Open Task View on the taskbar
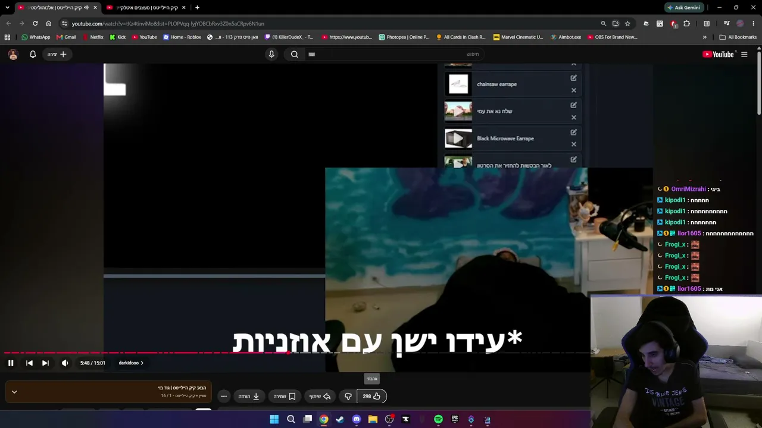 click(x=307, y=420)
